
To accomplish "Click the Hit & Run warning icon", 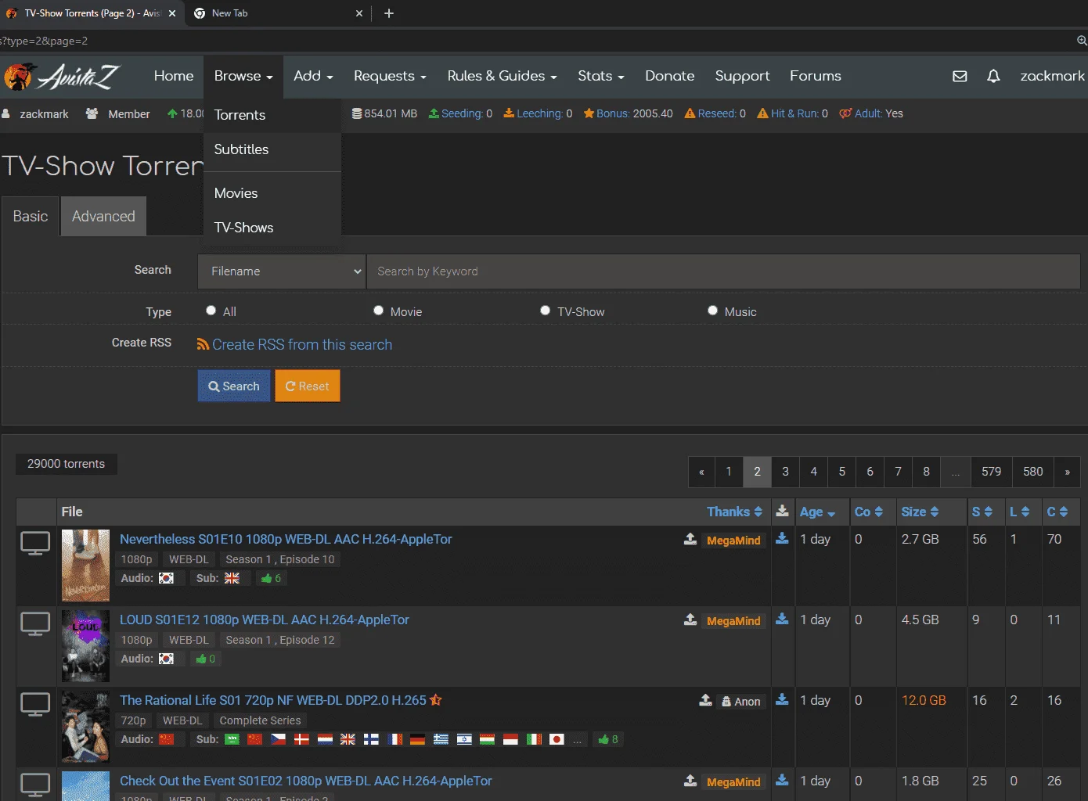I will [762, 113].
